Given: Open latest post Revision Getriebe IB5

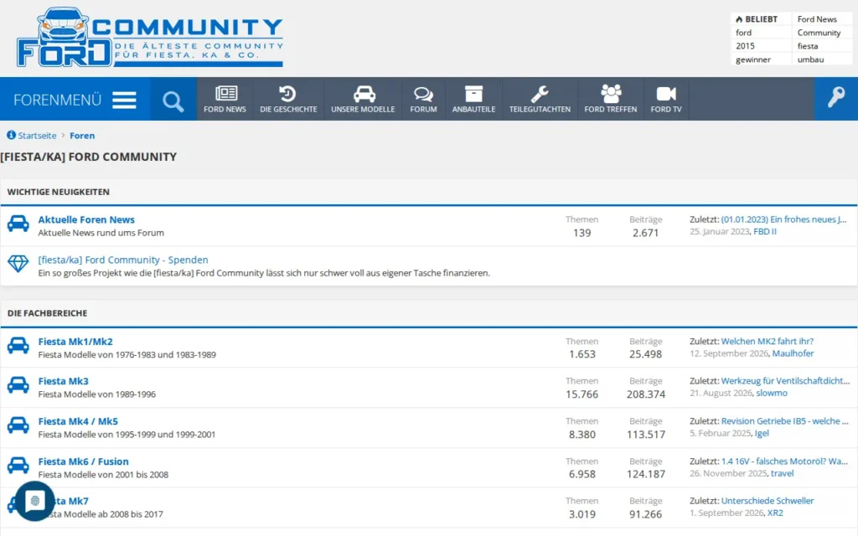Looking at the screenshot, I should coord(784,421).
